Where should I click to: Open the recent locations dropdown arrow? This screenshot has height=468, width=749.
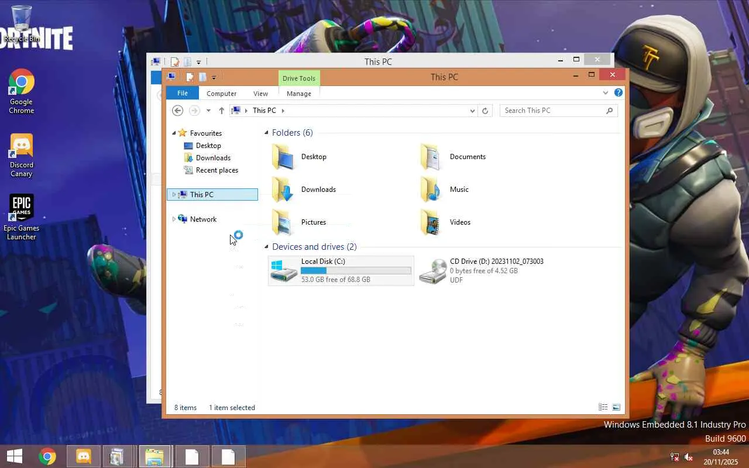pos(208,111)
